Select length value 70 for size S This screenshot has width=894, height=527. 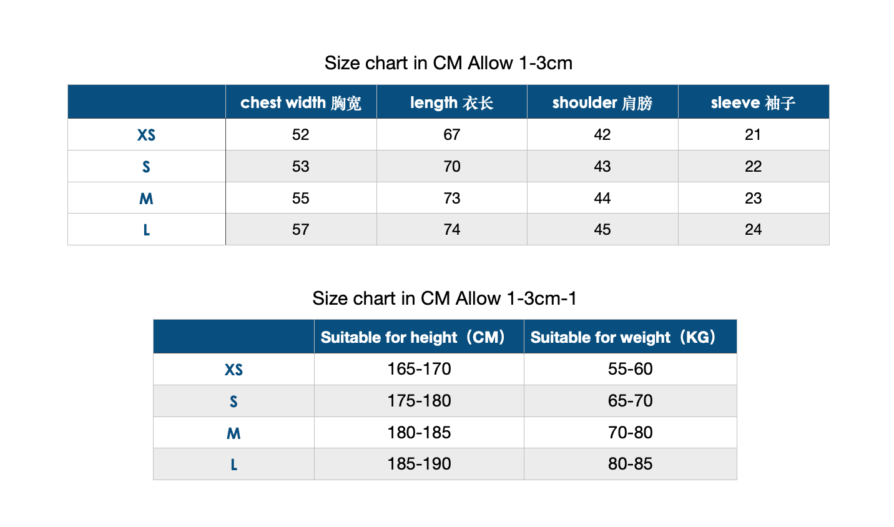click(x=452, y=167)
